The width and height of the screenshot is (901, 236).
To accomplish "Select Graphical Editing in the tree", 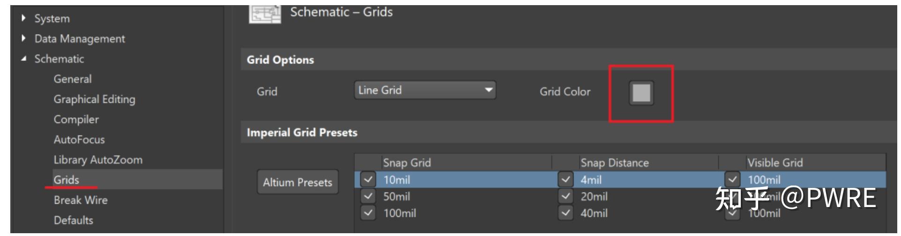I will pos(94,99).
